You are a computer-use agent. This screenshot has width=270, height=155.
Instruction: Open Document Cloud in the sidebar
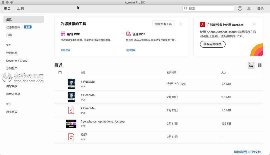(17, 60)
